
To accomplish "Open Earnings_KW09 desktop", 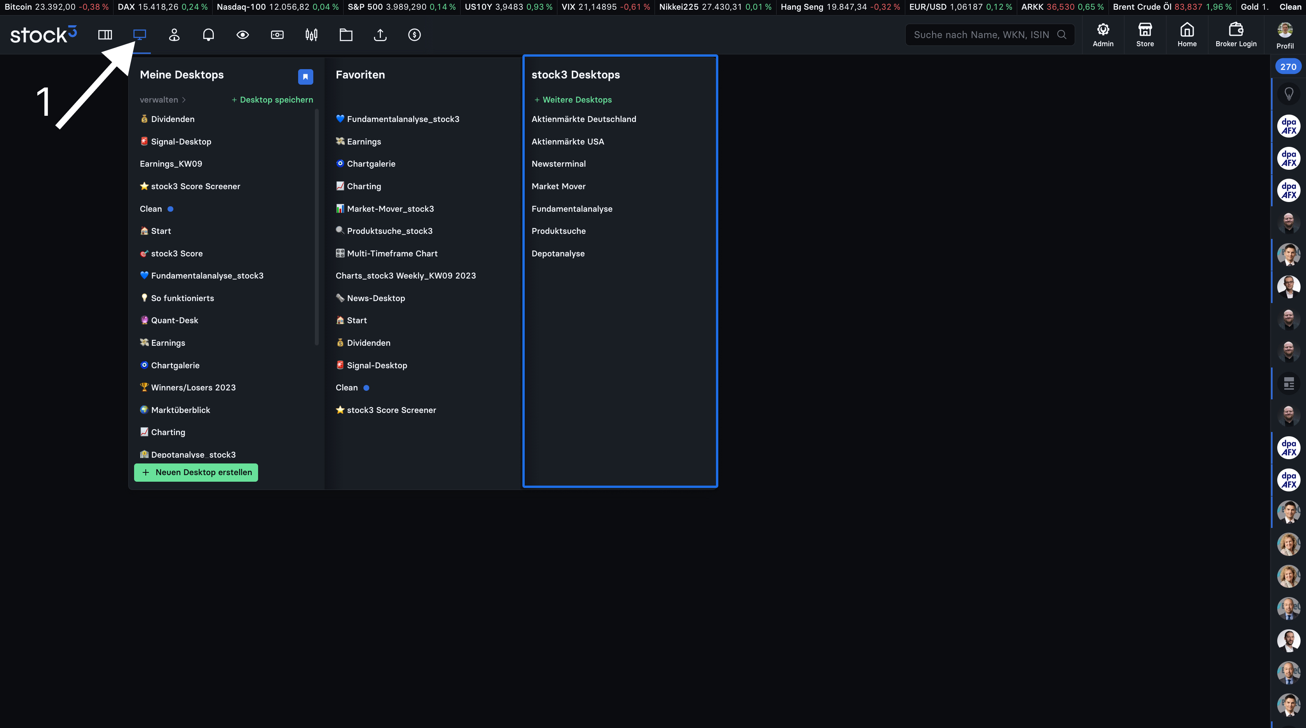I will coord(171,164).
